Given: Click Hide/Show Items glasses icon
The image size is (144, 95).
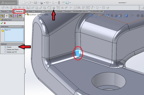Looking at the screenshot, I should 132,16.
